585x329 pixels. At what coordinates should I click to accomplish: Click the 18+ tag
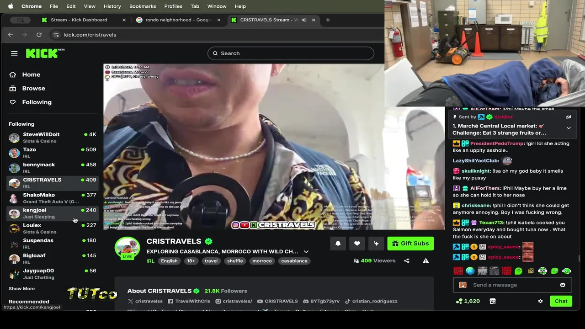(x=191, y=261)
